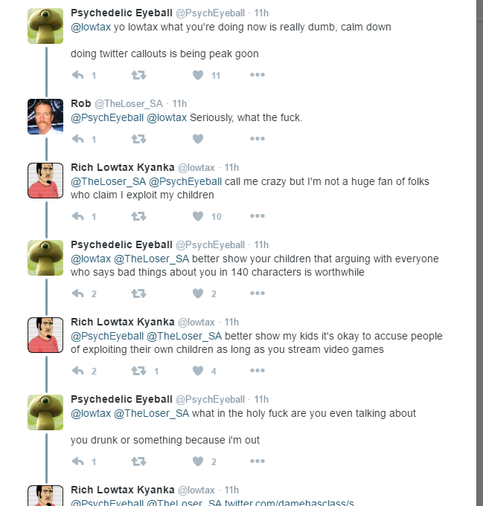Reply to Rob's 'Seriously' tweet
This screenshot has height=506, width=483.
78,139
